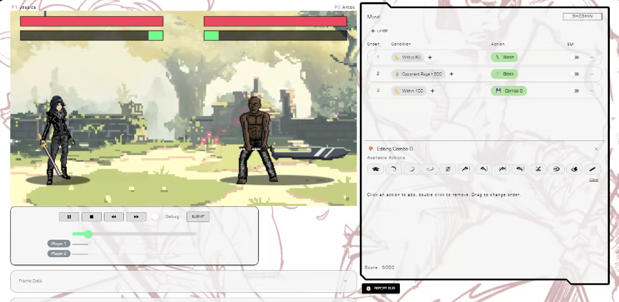
Task: Toggle SUI switch for the Slash layer
Action: (574, 57)
